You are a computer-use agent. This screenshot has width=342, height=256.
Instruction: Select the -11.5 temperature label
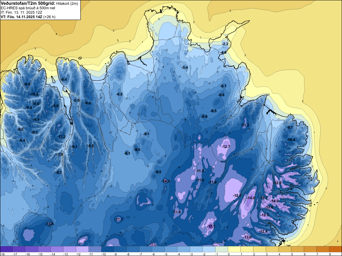pyautogui.click(x=200, y=171)
